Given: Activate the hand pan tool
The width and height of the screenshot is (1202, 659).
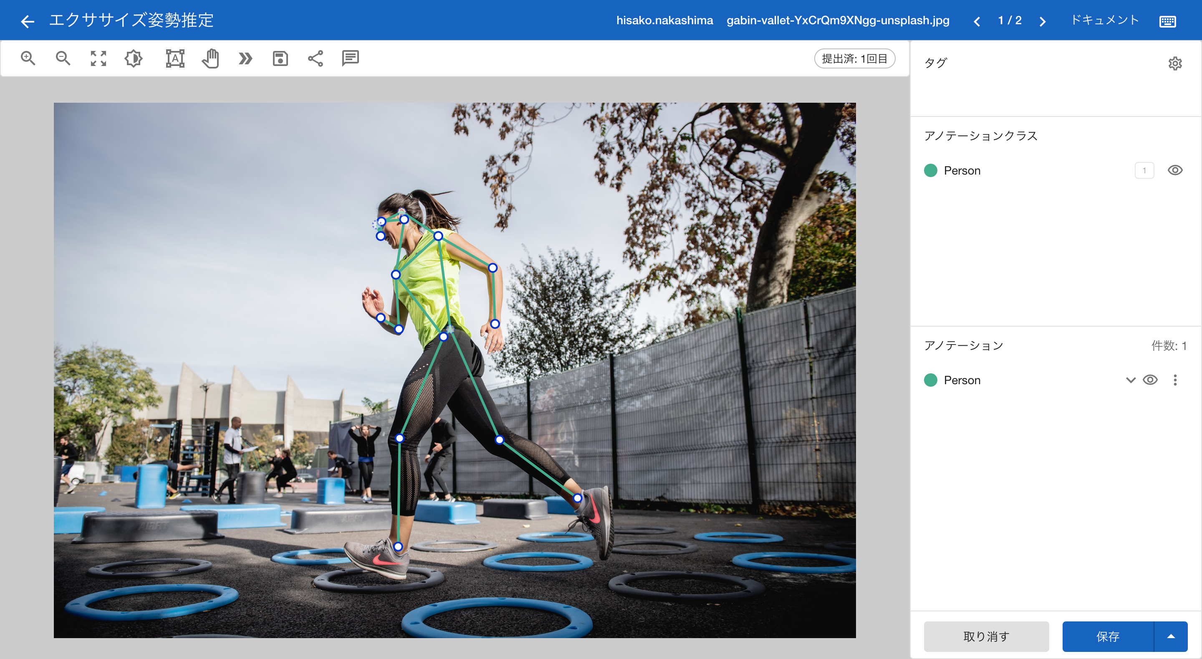Looking at the screenshot, I should (210, 58).
